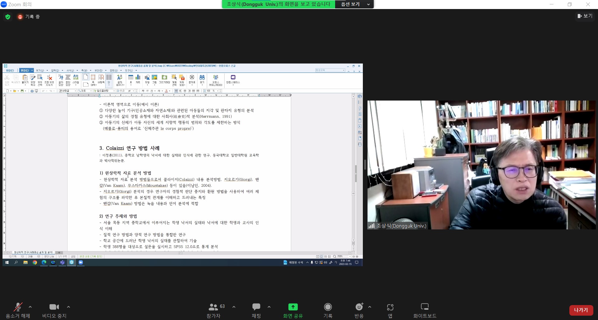598x320 pixels.
Task: Open 한컴스페이스 icon
Action: [x=233, y=79]
